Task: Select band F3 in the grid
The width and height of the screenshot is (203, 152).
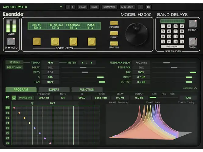Action: coord(8,118)
